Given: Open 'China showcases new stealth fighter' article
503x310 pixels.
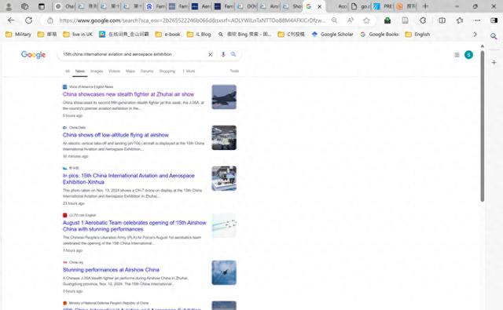Looking at the screenshot, I should pyautogui.click(x=128, y=94).
